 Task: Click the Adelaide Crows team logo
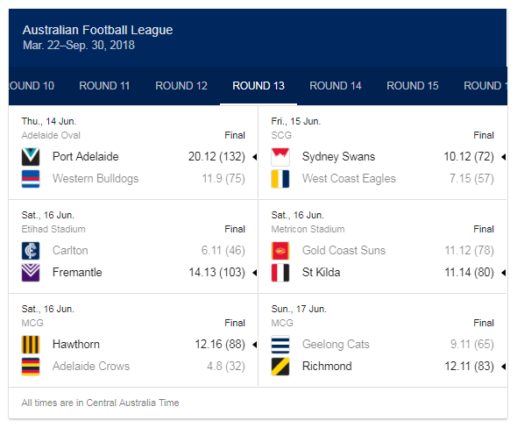(31, 367)
